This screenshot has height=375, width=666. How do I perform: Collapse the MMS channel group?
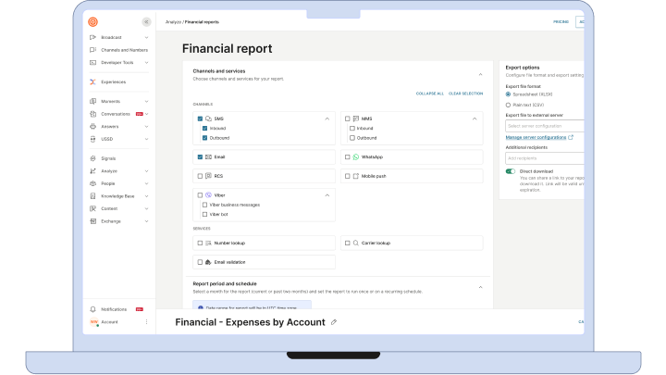click(x=475, y=119)
